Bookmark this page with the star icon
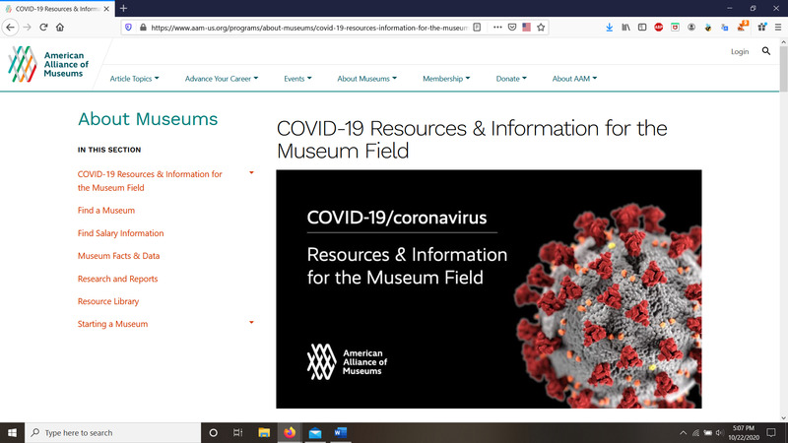The width and height of the screenshot is (788, 443). coord(541,28)
